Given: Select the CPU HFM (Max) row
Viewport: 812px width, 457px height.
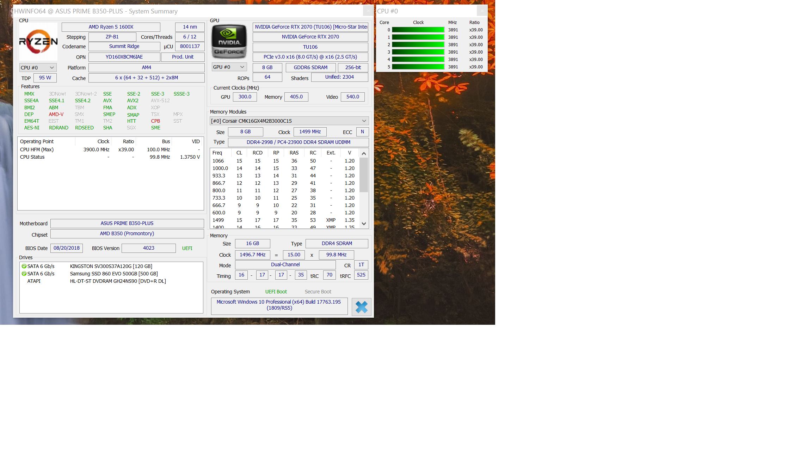Looking at the screenshot, I should pos(37,150).
